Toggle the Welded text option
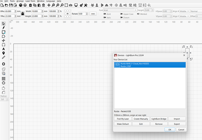The width and height of the screenshot is (202, 140). point(138,14)
